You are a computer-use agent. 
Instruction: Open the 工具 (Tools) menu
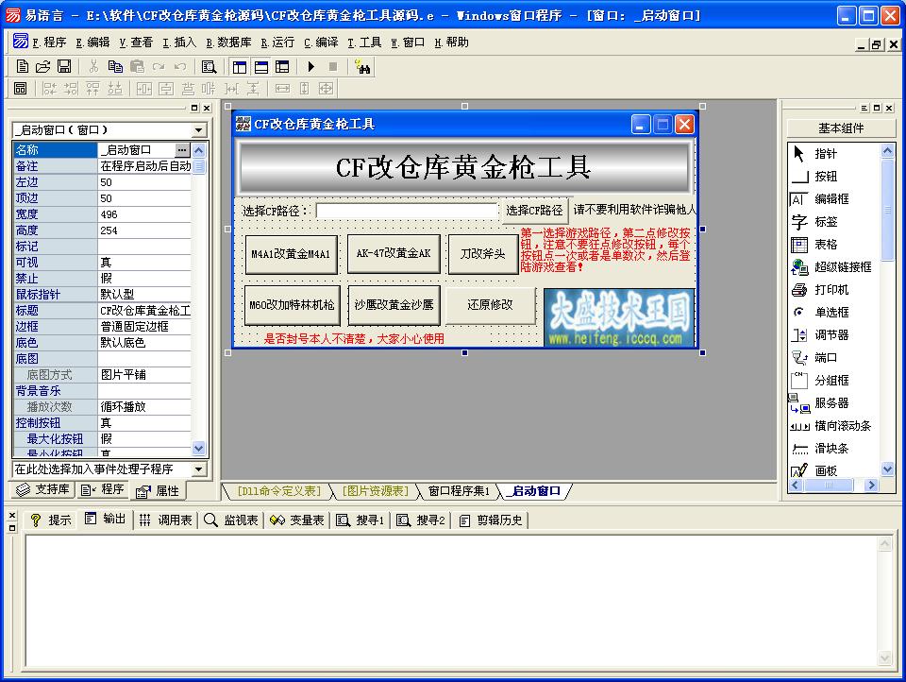[364, 43]
